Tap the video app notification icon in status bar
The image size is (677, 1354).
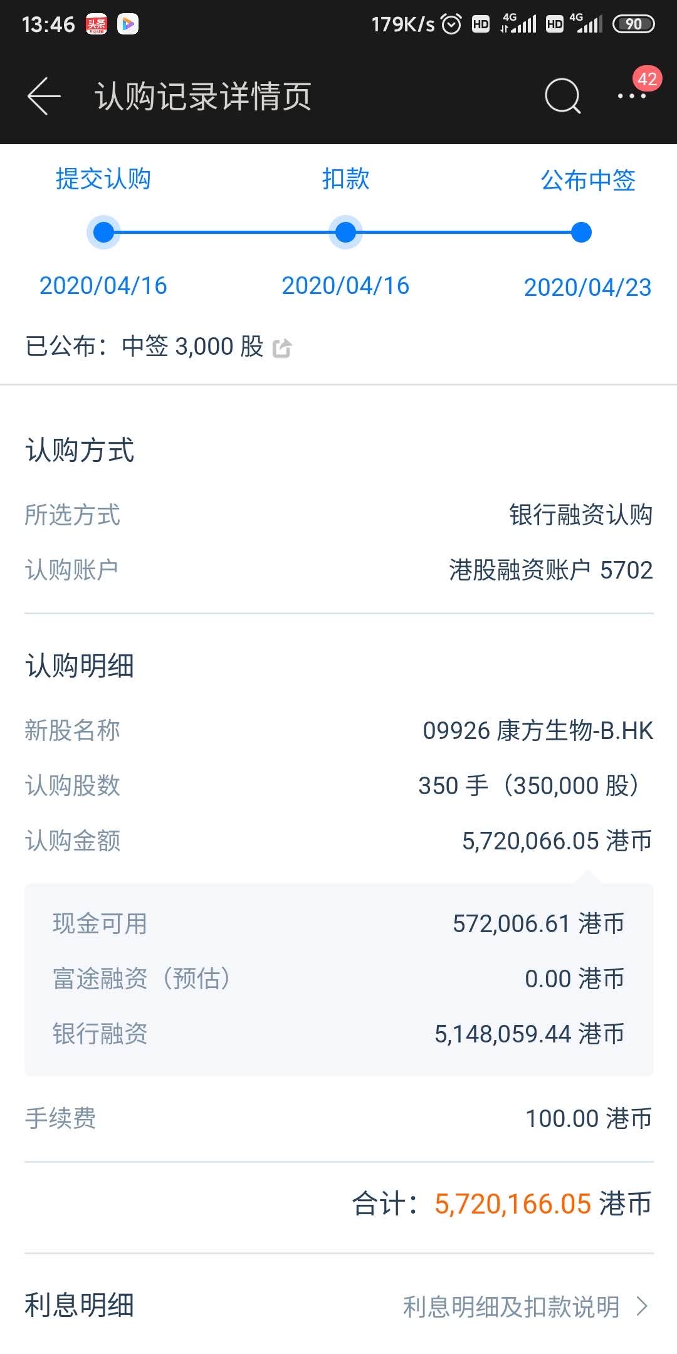[x=128, y=24]
